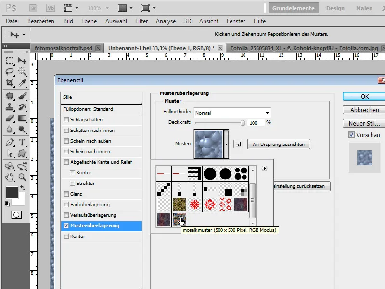Select the Gradient tool
385x289 pixels.
pos(22,118)
